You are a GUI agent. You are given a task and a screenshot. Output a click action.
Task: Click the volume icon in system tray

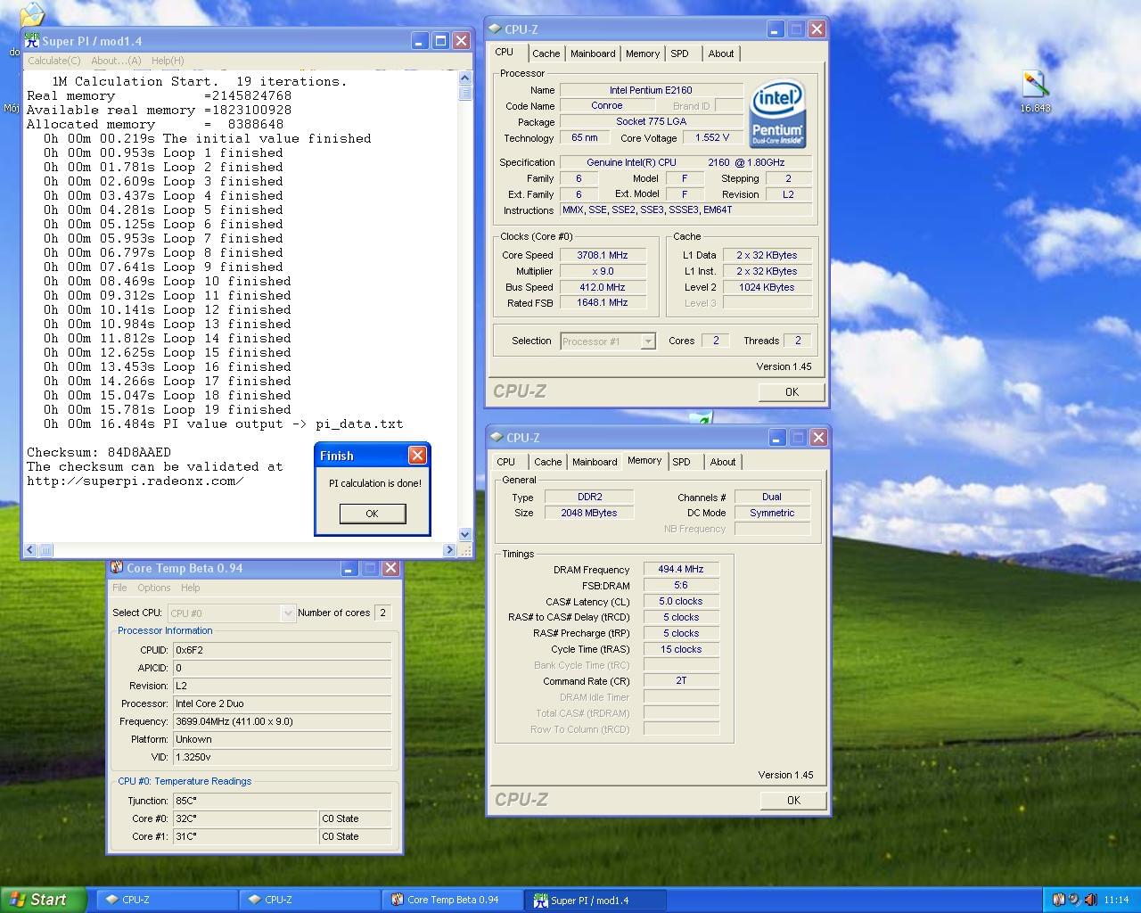click(x=1090, y=900)
